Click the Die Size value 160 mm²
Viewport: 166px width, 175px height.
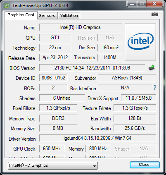coord(110,48)
